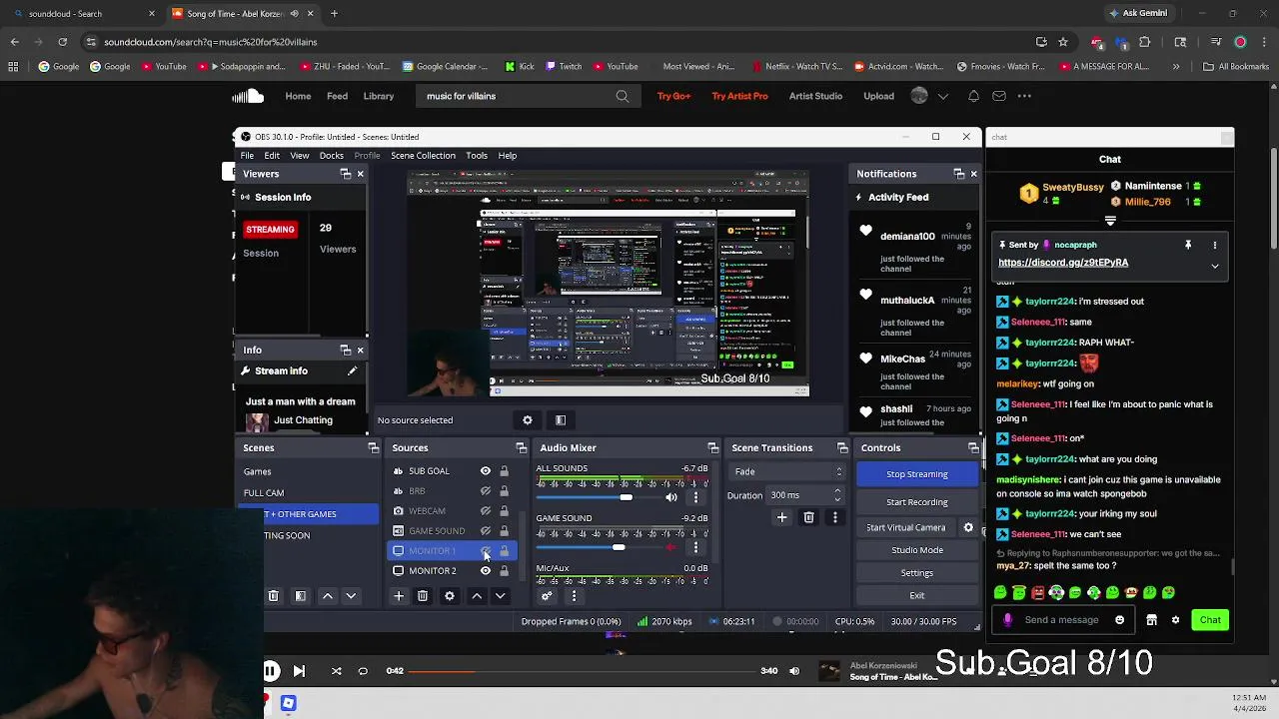The width and height of the screenshot is (1279, 719).
Task: Show the WEBCAM source via eye icon
Action: (x=486, y=511)
